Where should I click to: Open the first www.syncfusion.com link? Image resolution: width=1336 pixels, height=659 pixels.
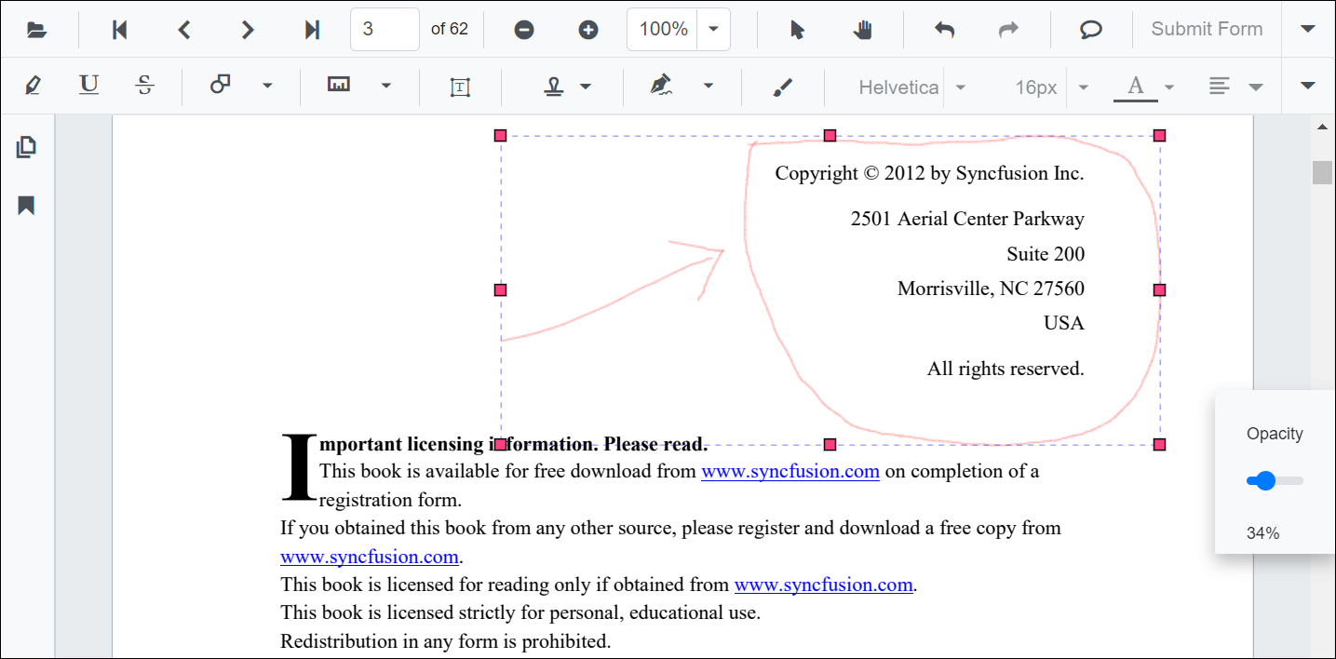tap(789, 471)
